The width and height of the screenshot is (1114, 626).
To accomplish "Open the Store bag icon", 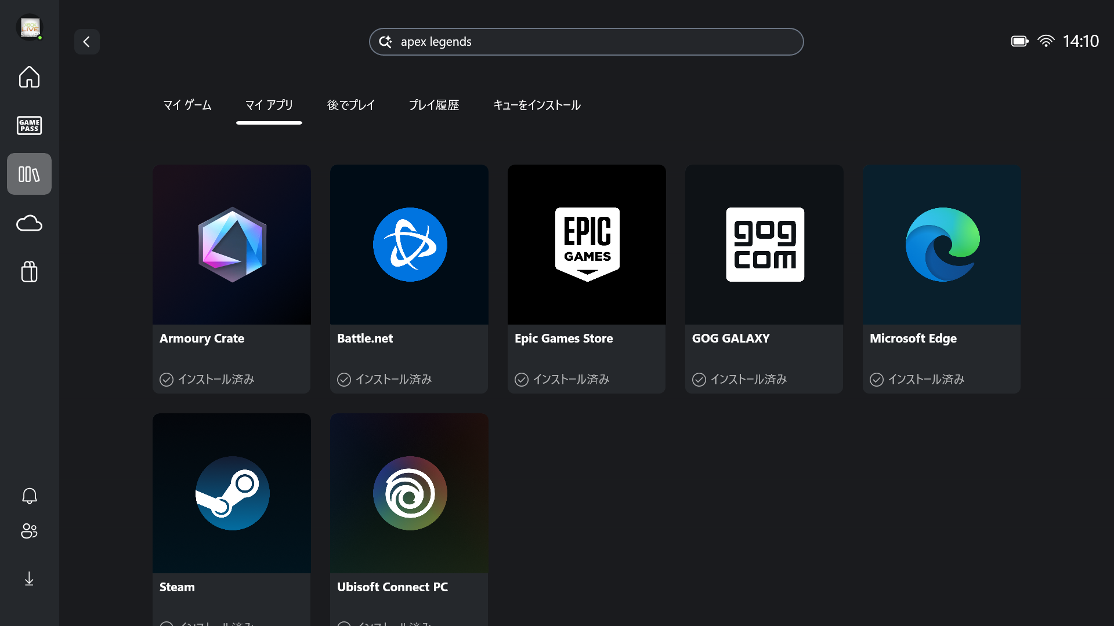I will click(x=29, y=272).
